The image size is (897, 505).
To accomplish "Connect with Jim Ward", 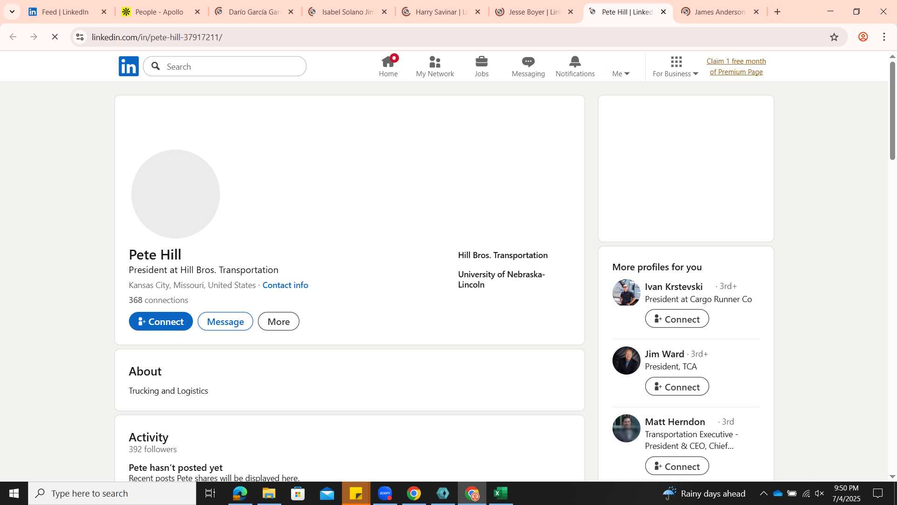I will coord(677,387).
